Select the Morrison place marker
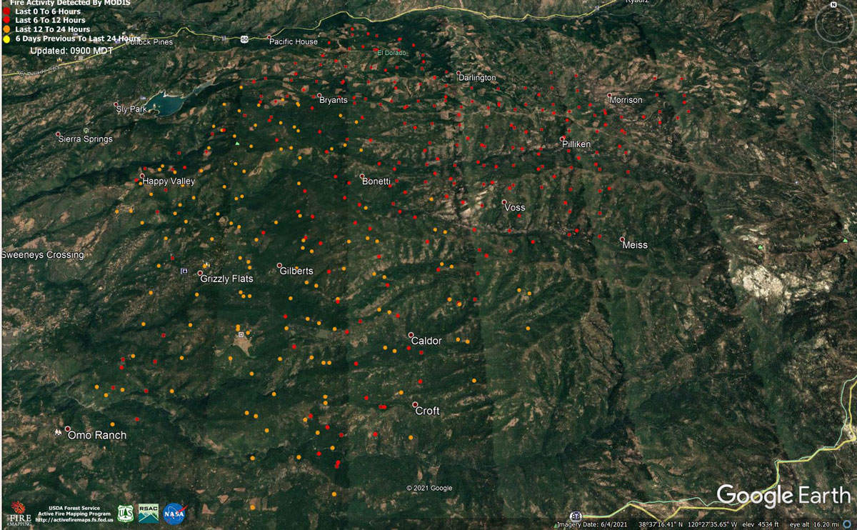The width and height of the screenshot is (857, 530). click(609, 95)
